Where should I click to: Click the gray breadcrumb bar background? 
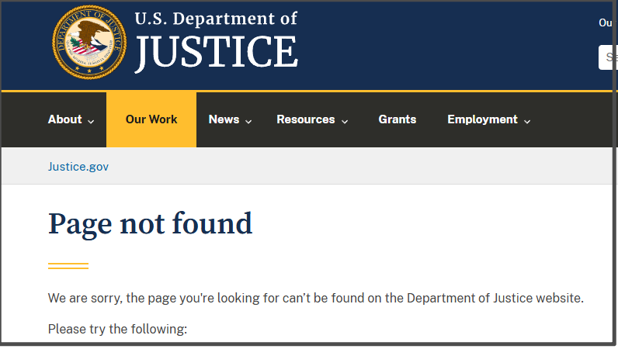pos(349,167)
